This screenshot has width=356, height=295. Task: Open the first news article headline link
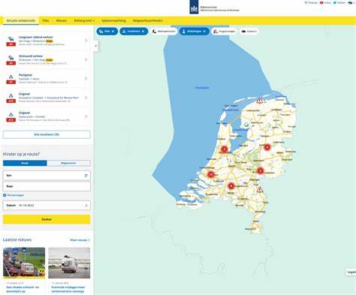pos(23,289)
